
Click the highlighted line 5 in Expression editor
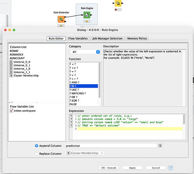click(x=130, y=129)
